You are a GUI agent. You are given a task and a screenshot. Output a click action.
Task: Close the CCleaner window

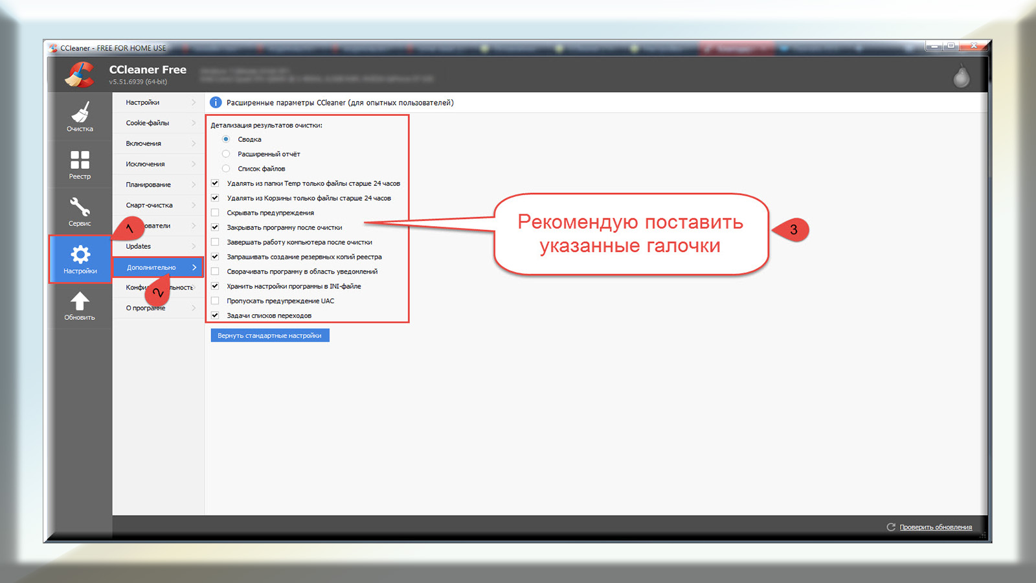[x=973, y=46]
